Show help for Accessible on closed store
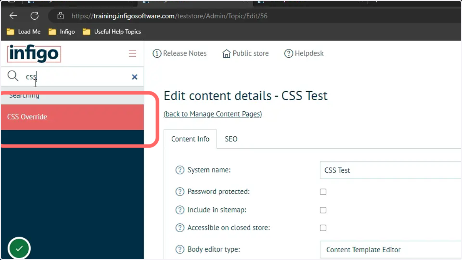This screenshot has height=260, width=462. tap(180, 228)
